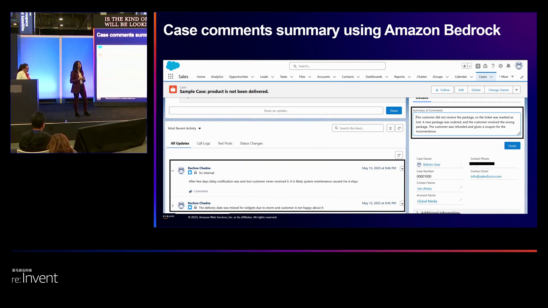Click the Summary of Comments text area
548x308 pixels.
(x=466, y=124)
